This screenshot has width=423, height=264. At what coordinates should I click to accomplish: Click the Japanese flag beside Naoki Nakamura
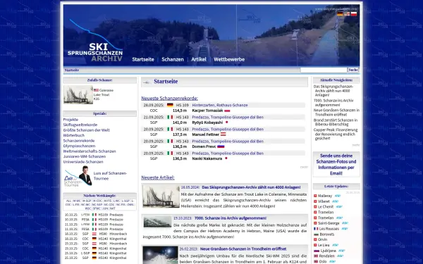point(226,158)
